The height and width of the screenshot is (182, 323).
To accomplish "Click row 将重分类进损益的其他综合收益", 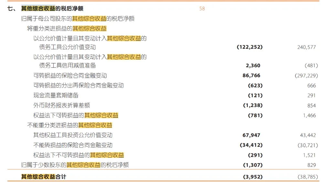I will click(67, 28).
